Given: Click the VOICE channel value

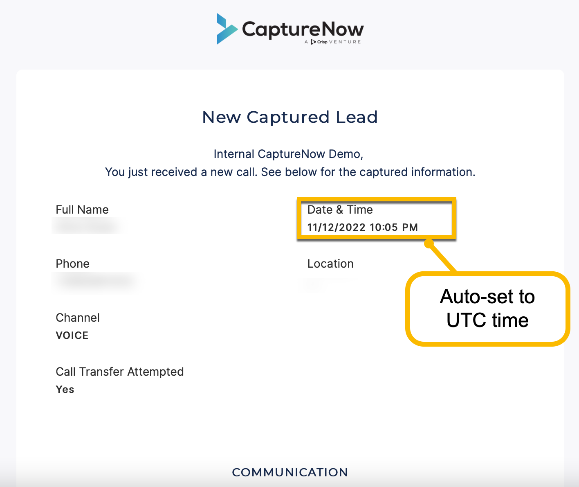Looking at the screenshot, I should coord(72,335).
